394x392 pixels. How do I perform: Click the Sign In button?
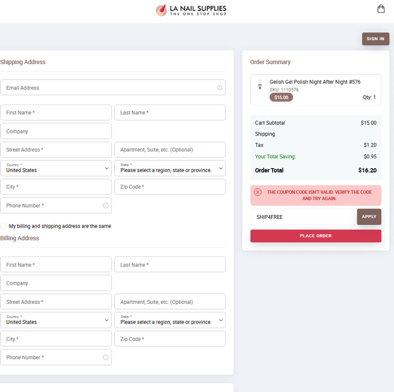coord(376,39)
